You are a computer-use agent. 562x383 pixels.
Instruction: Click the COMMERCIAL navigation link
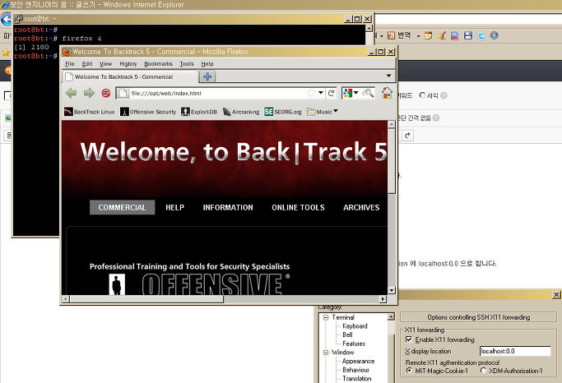[x=122, y=207]
